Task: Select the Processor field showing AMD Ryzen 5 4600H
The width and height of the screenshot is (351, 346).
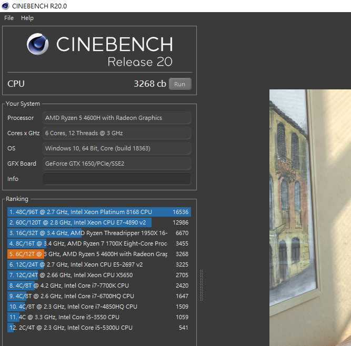Action: coord(117,118)
